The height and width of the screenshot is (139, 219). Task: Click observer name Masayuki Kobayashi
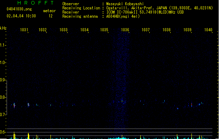125,4
